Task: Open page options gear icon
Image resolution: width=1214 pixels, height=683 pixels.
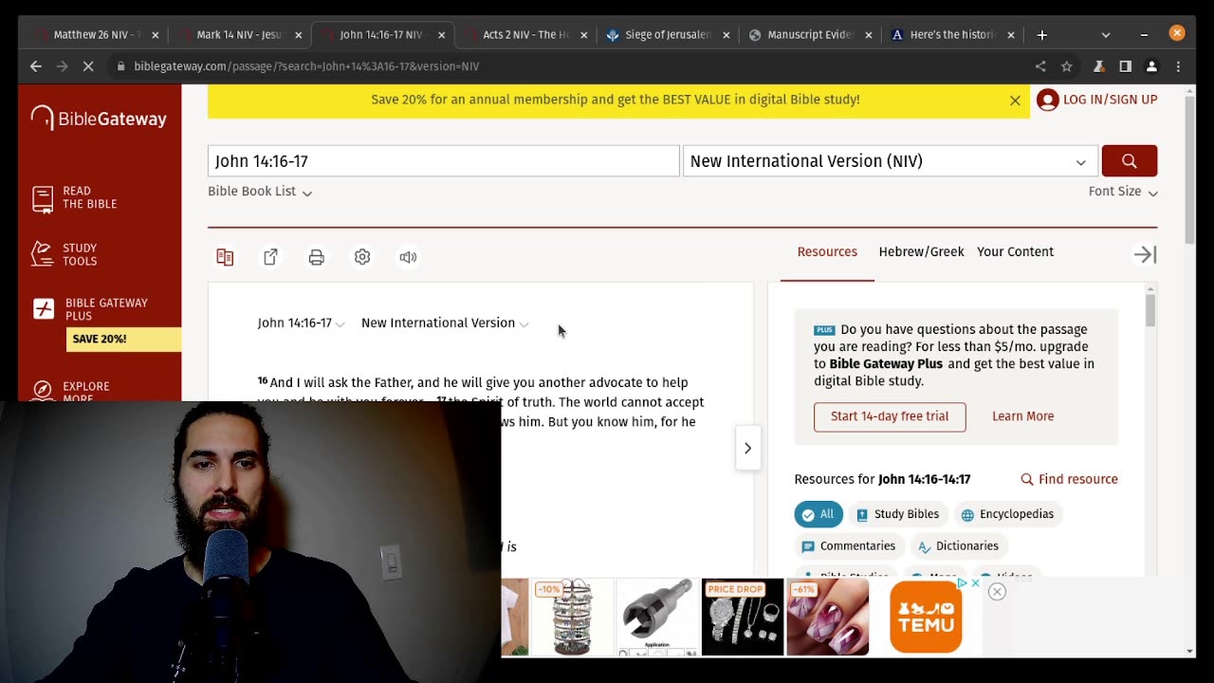Action: 362,257
